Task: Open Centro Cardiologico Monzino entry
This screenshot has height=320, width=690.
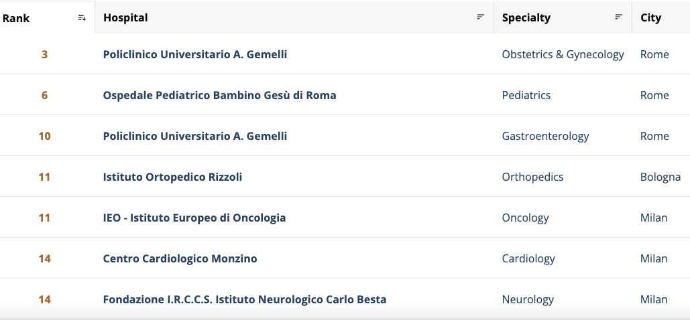Action: (180, 258)
